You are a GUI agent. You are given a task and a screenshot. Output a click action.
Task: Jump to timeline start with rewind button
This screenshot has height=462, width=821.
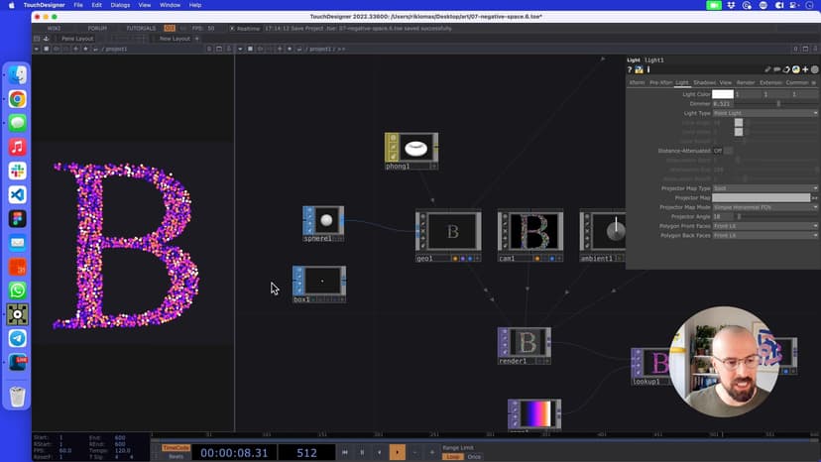pos(345,452)
